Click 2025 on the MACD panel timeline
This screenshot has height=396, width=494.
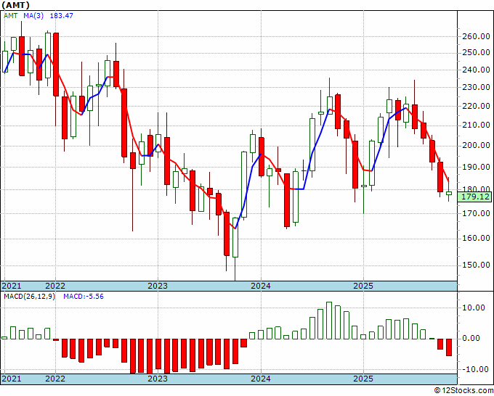point(363,379)
